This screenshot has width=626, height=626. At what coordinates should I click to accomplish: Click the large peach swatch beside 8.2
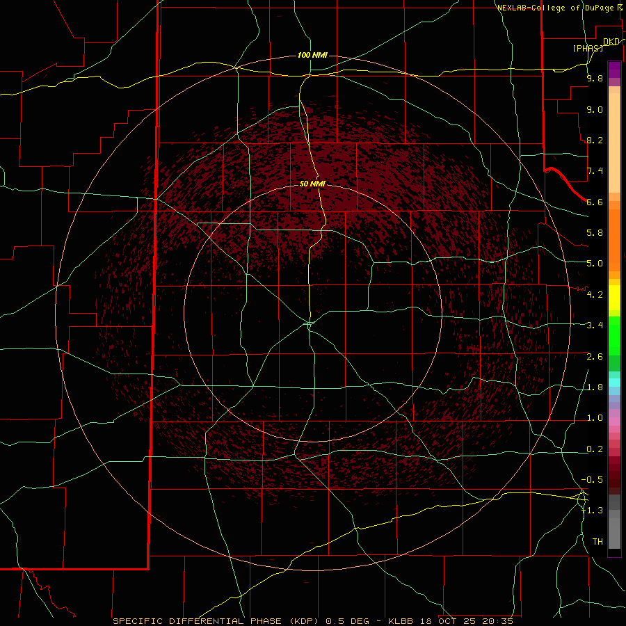[x=614, y=144]
